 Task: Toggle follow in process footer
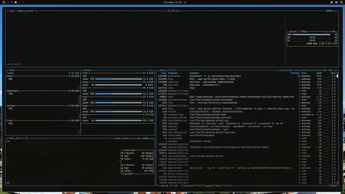pos(227,185)
